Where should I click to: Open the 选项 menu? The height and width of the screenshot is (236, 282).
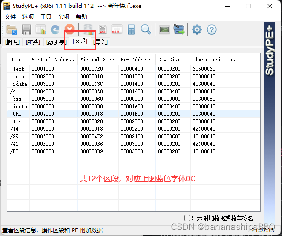point(28,17)
